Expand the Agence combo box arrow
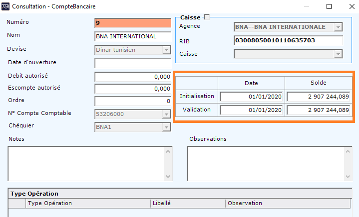 click(x=338, y=27)
